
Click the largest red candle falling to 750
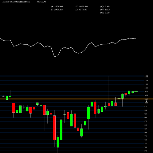pos(54,128)
